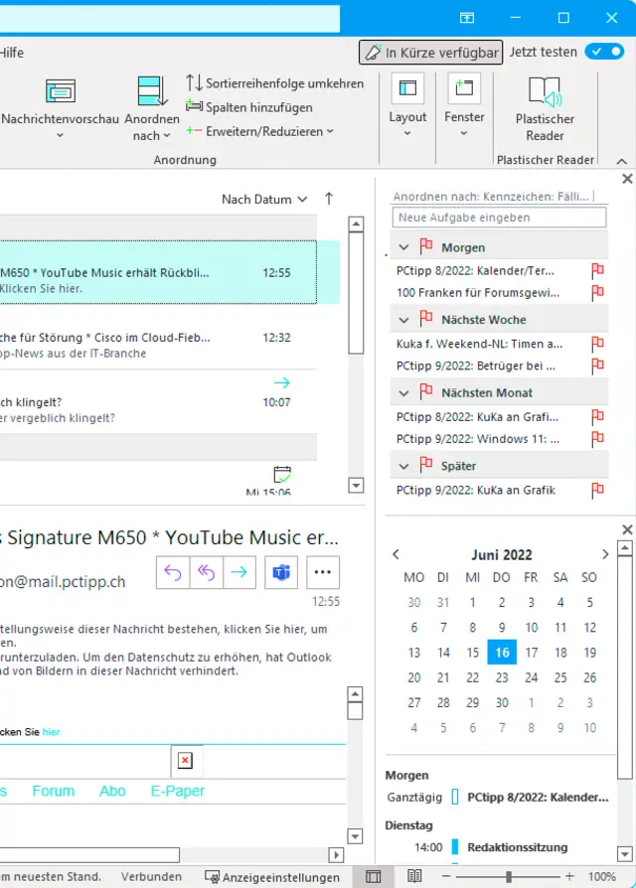This screenshot has width=636, height=888.
Task: Select the email received at 10:07
Action: click(158, 402)
